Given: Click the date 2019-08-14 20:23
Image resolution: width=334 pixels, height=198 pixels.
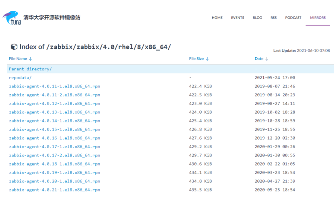Looking at the screenshot, I should point(275,95).
